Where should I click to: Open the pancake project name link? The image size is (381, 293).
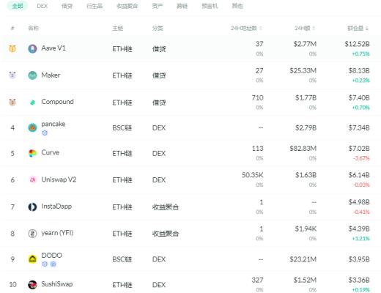[x=53, y=124]
